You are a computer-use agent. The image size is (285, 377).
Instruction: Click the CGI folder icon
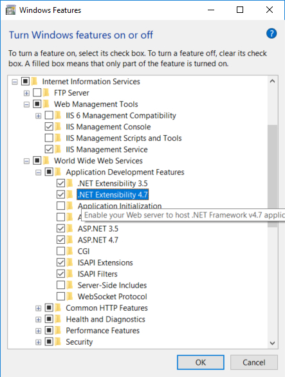(x=69, y=251)
